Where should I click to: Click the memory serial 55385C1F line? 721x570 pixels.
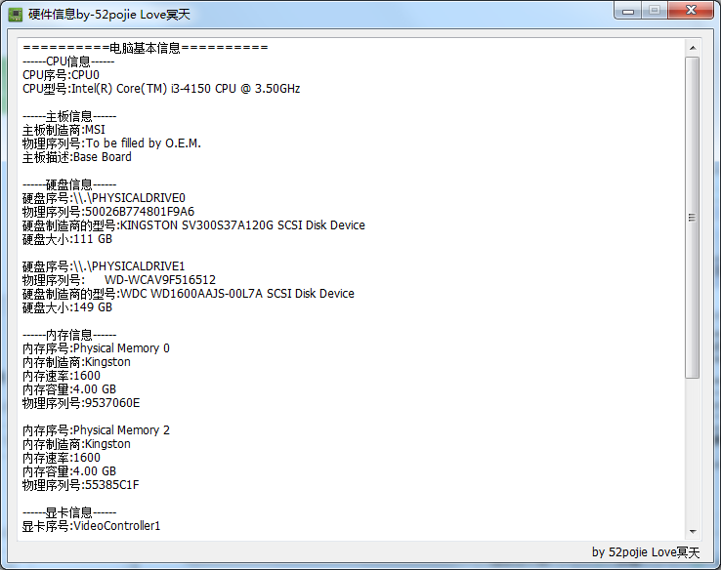(81, 485)
